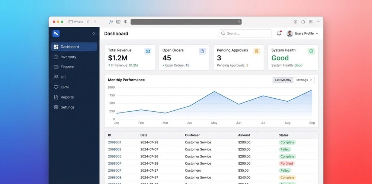Select the Last Monthly toggle option

coord(283,80)
